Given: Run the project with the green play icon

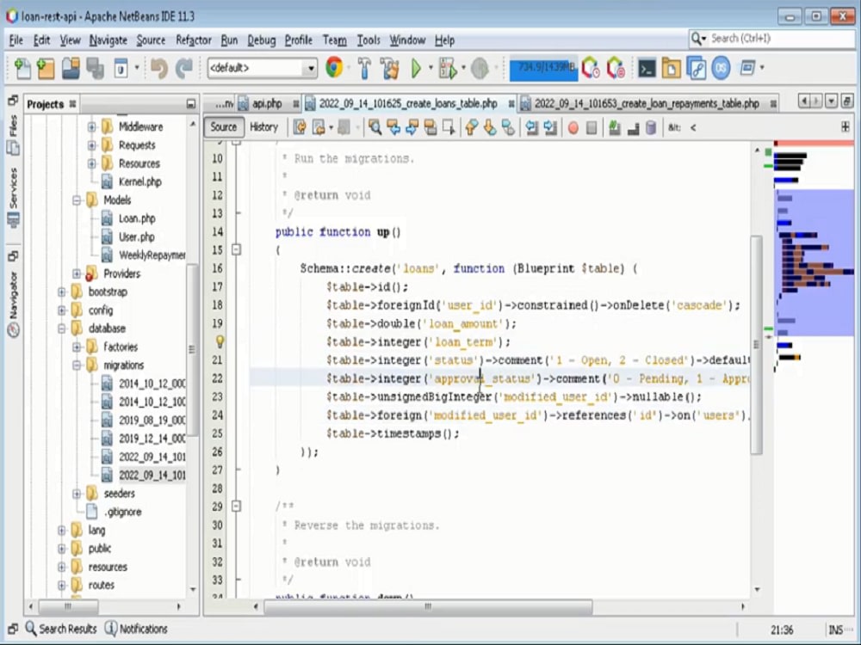Looking at the screenshot, I should (416, 68).
